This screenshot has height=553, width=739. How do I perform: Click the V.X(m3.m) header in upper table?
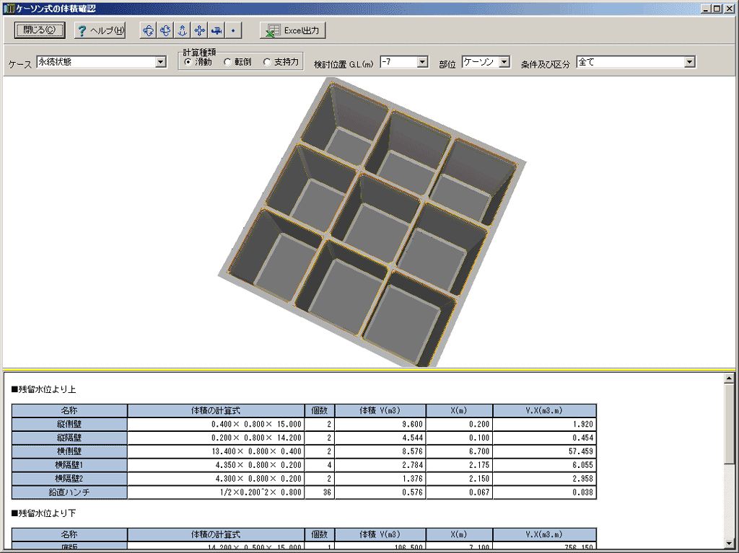[545, 410]
